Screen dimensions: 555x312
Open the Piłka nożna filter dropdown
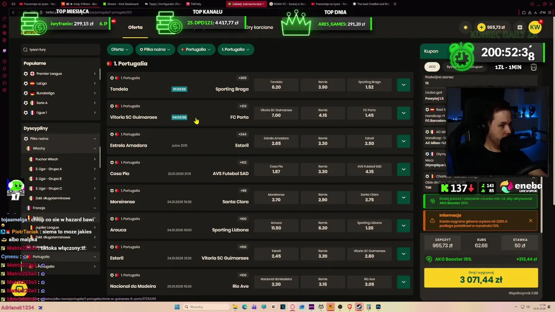point(155,49)
